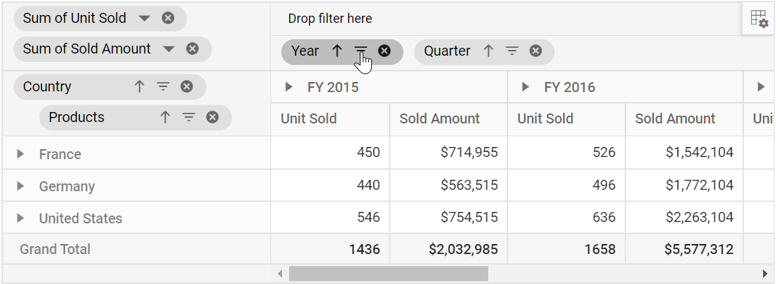
Task: Select the grand total $2,032,985
Action: click(448, 249)
